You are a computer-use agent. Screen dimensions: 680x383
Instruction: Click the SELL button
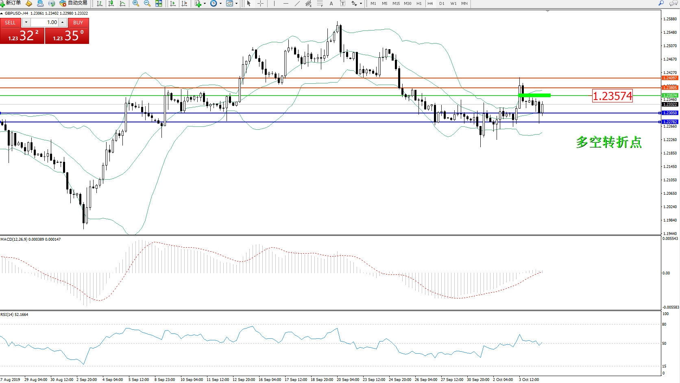[10, 23]
